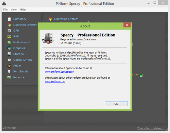Screen dimensions: 170x133
Task: Click the Summary clipboard icon
Action: point(9,19)
